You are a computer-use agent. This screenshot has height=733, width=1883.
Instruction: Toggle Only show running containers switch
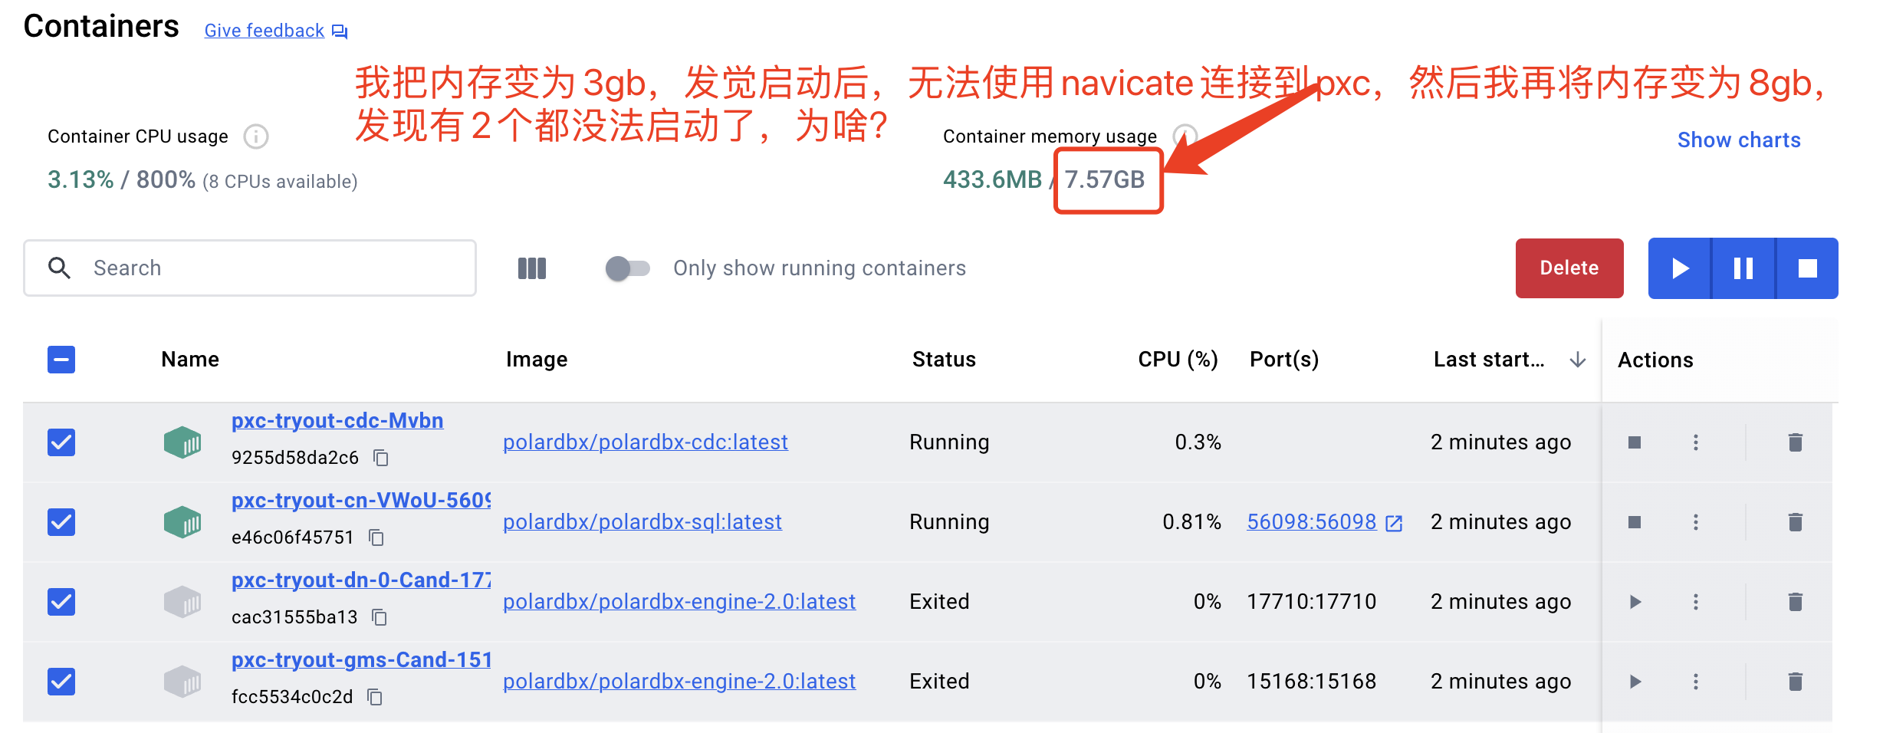(x=627, y=268)
